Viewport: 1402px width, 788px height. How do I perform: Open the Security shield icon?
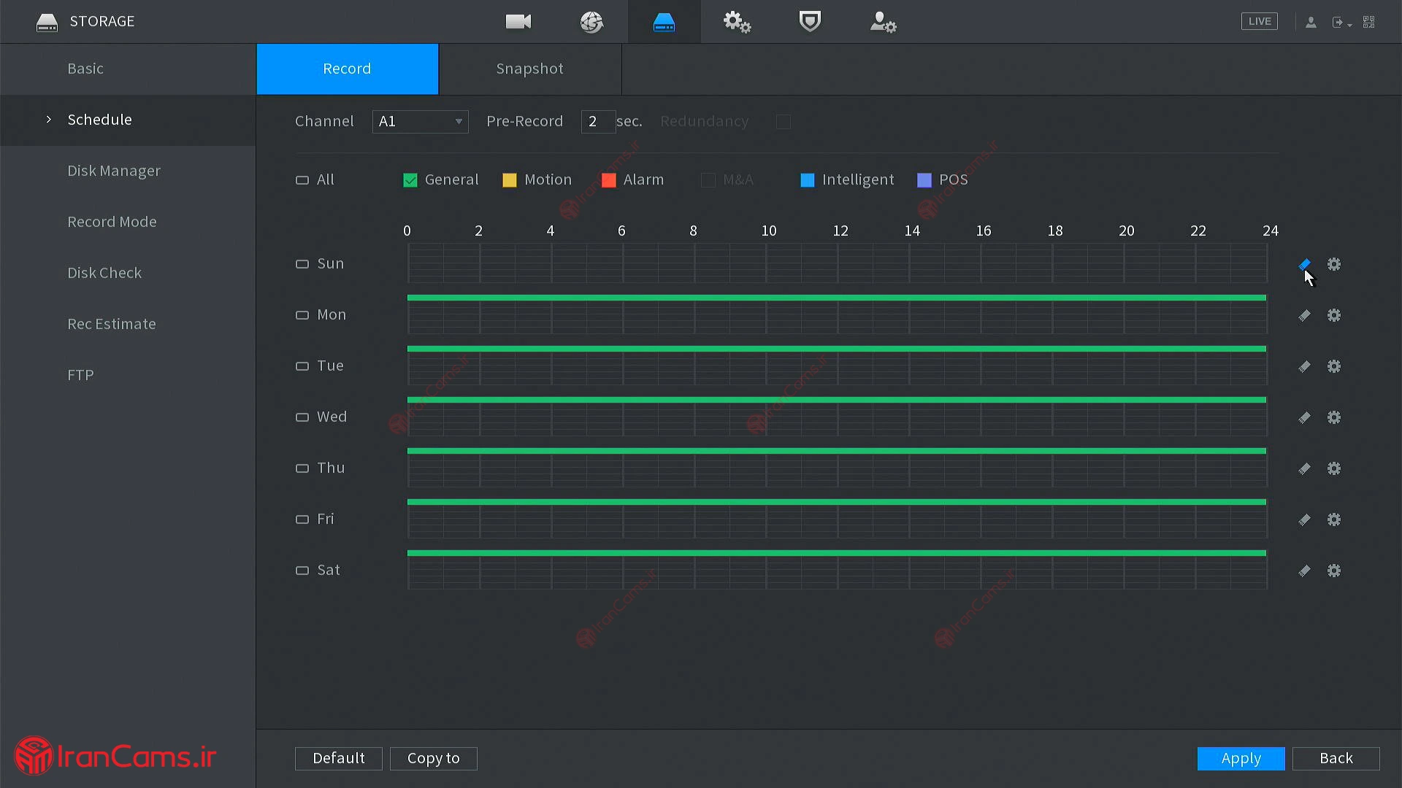pos(810,22)
